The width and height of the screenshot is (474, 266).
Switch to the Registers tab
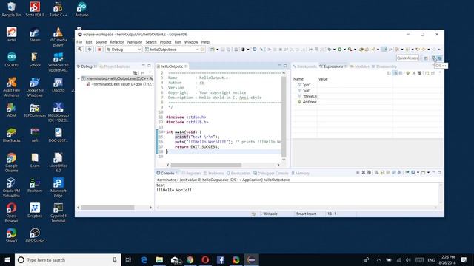point(191,174)
